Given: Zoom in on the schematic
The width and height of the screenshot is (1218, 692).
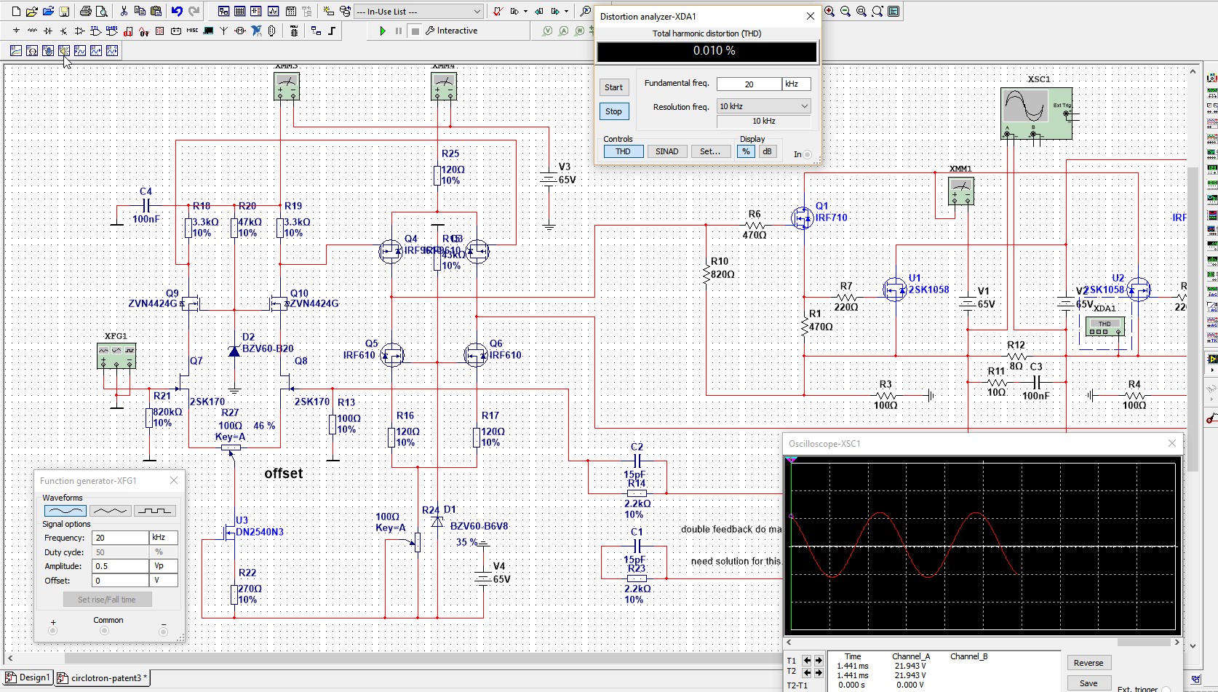Looking at the screenshot, I should [x=829, y=11].
